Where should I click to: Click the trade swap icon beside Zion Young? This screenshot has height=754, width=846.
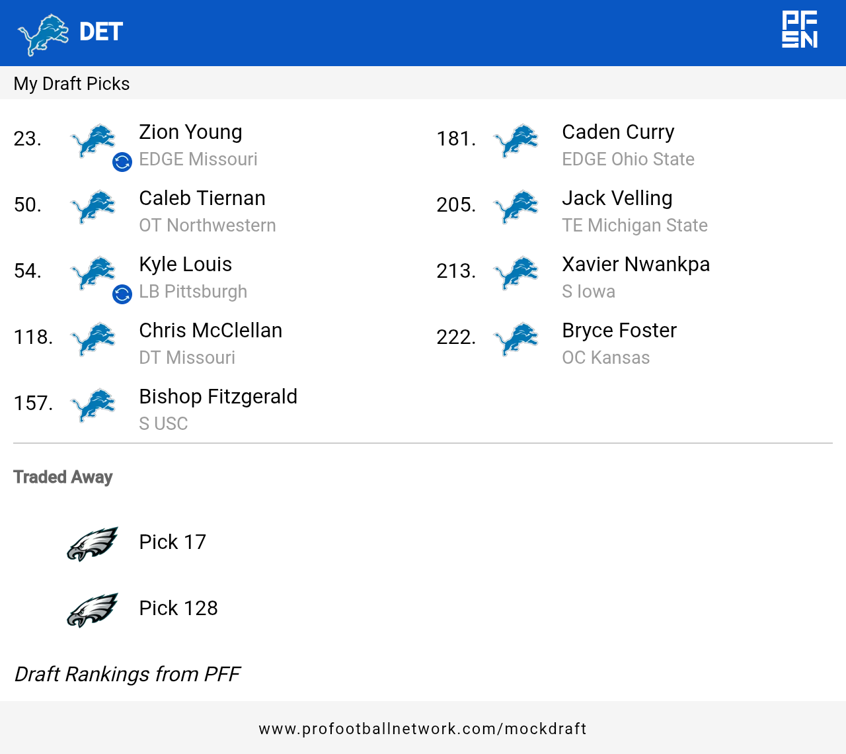[122, 162]
